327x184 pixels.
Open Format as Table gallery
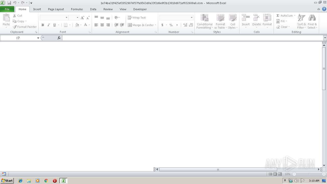[x=220, y=21]
